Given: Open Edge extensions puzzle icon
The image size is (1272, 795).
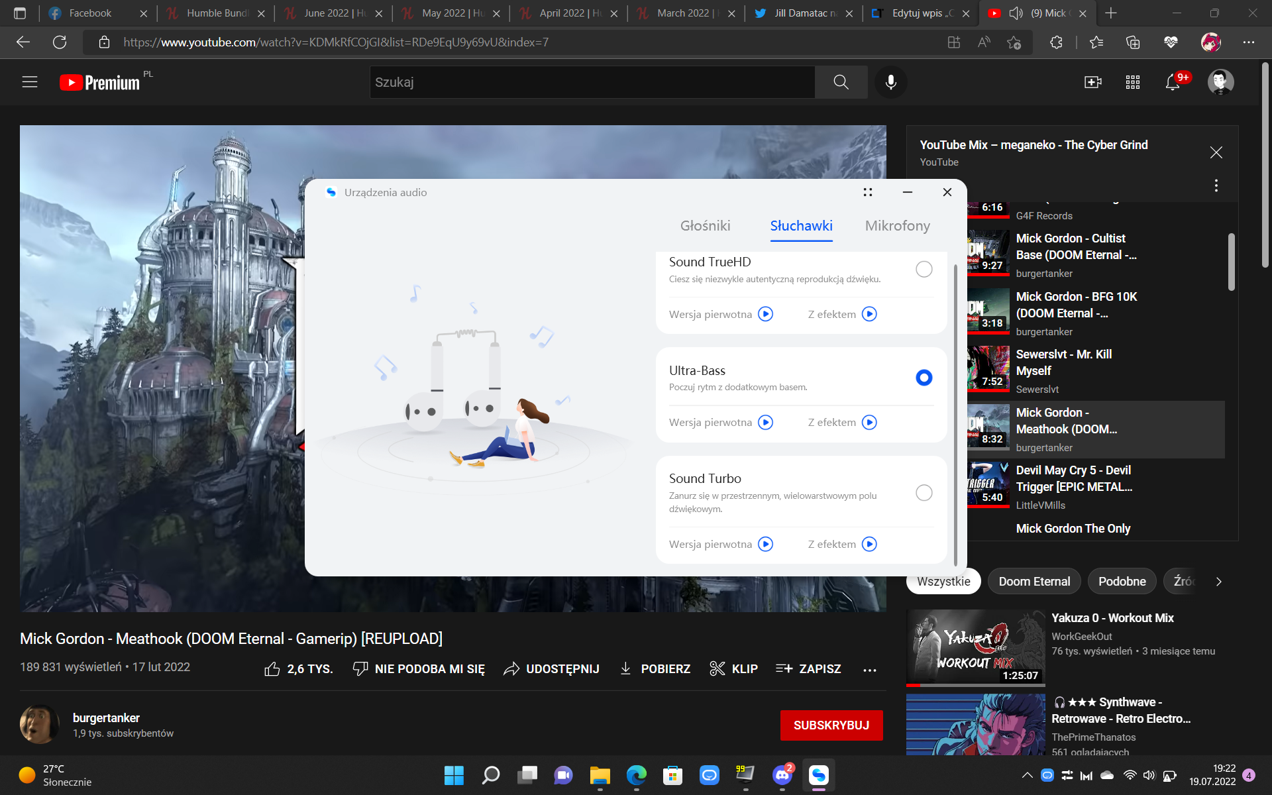Looking at the screenshot, I should point(1056,42).
